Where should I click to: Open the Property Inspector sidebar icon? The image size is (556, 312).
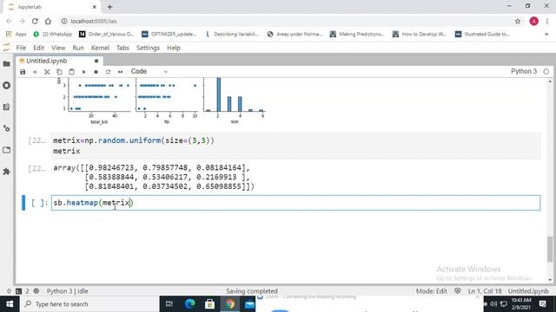coord(6,128)
